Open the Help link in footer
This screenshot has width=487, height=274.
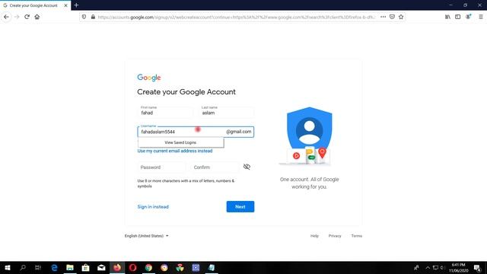pos(314,236)
